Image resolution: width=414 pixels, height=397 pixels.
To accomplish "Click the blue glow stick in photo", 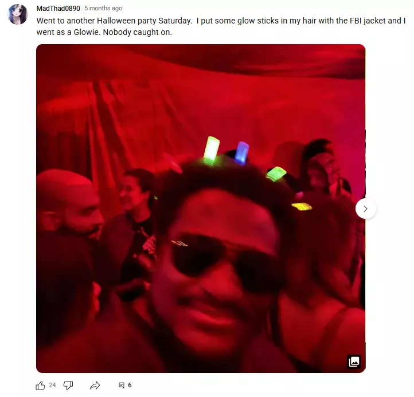I will coord(242,153).
